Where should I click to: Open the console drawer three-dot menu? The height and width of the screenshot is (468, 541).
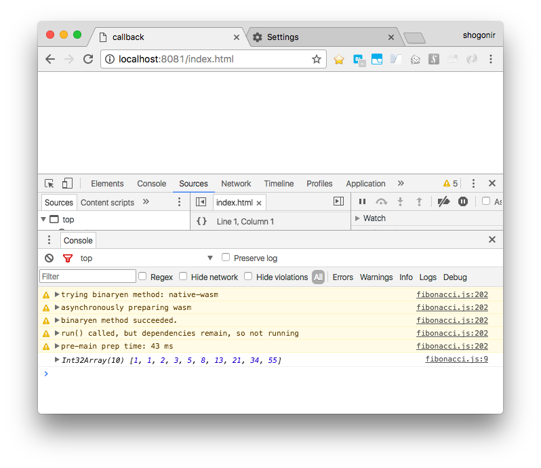click(49, 240)
